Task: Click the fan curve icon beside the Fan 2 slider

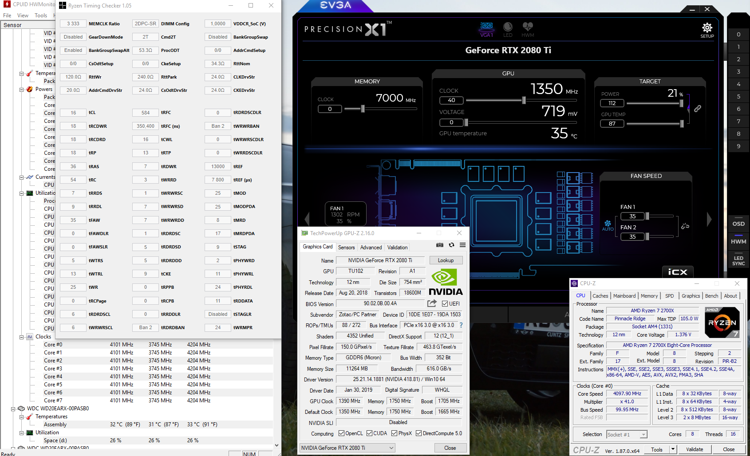Action: [x=685, y=226]
